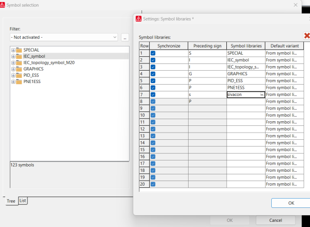Click the PID_ESS cell in the libraries table
Image resolution: width=310 pixels, height=227 pixels.
pyautogui.click(x=246, y=81)
